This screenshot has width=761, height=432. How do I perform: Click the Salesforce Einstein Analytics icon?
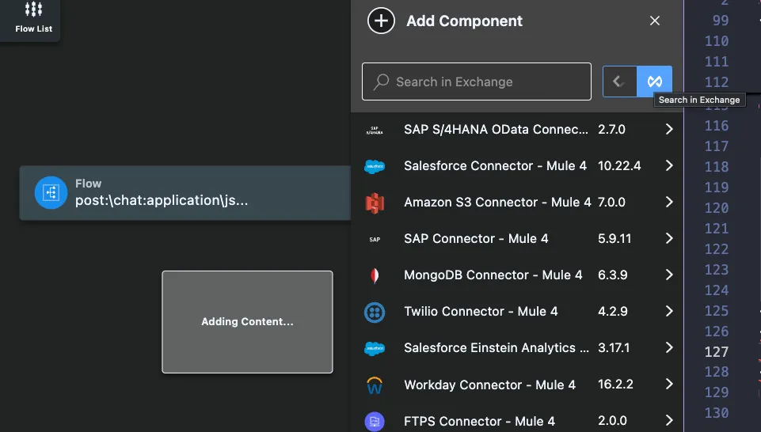click(375, 348)
